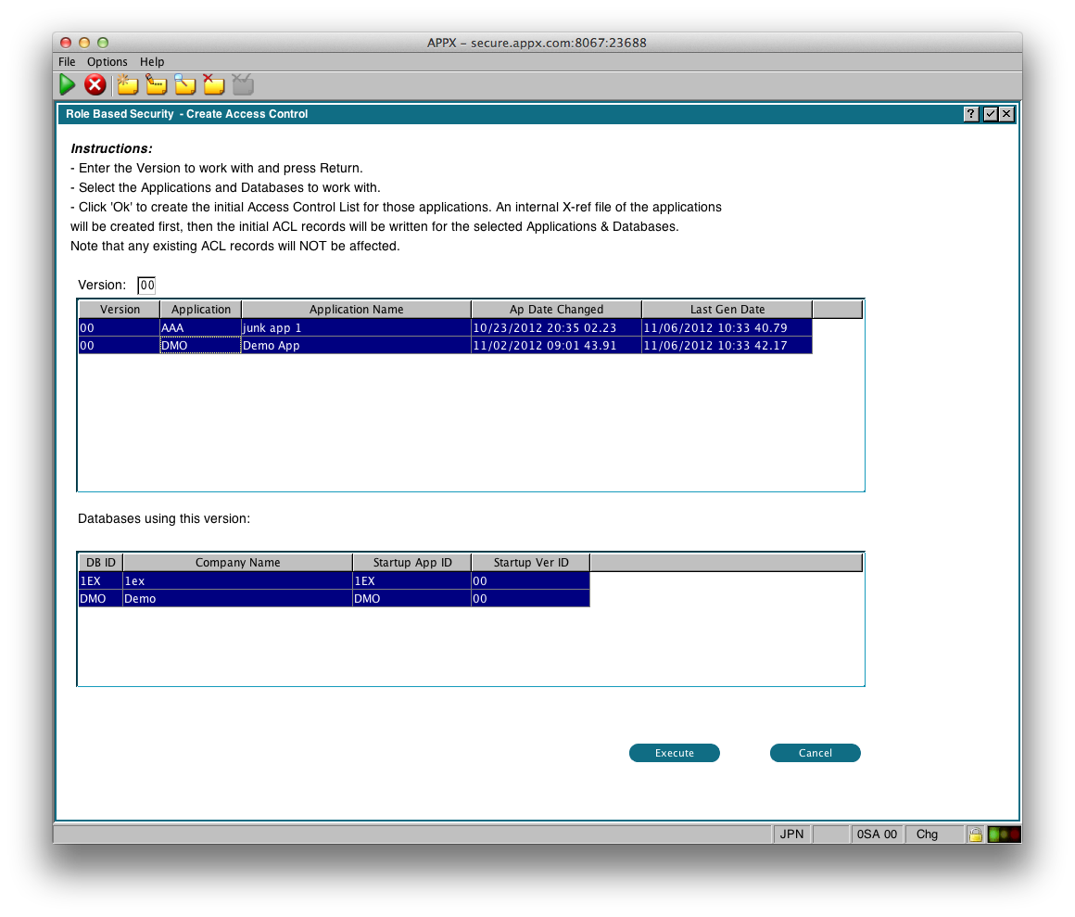1075x917 pixels.
Task: Click the Company Name column header
Action: 237,563
